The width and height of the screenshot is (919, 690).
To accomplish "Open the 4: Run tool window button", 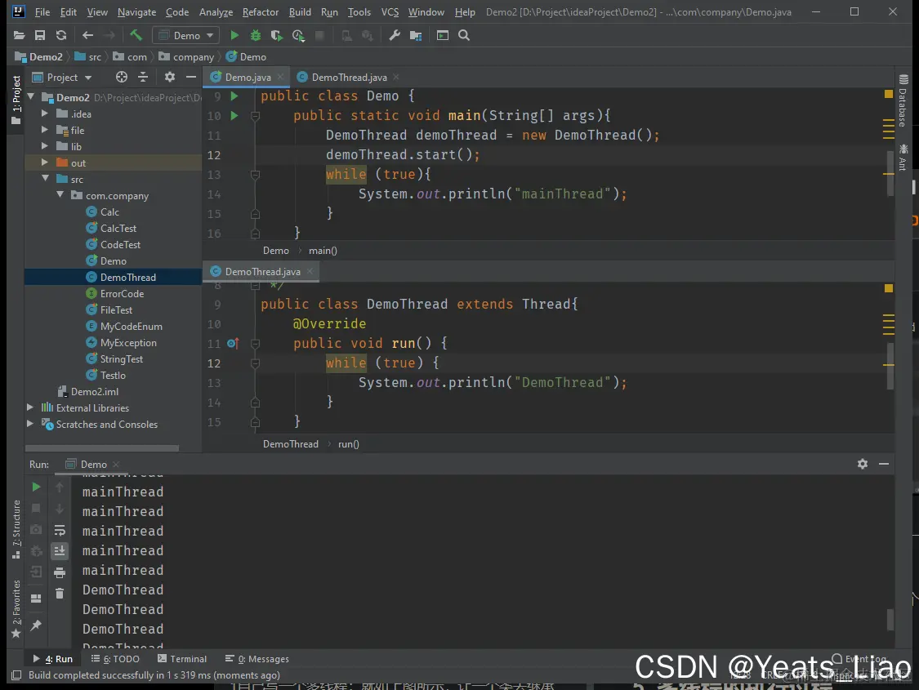I will point(53,658).
